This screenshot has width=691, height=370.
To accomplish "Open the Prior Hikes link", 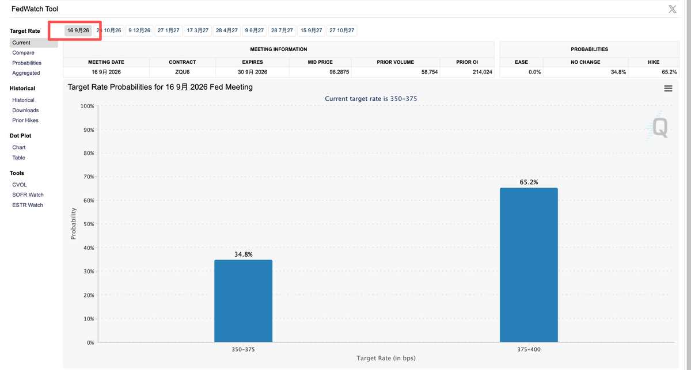I will click(25, 120).
